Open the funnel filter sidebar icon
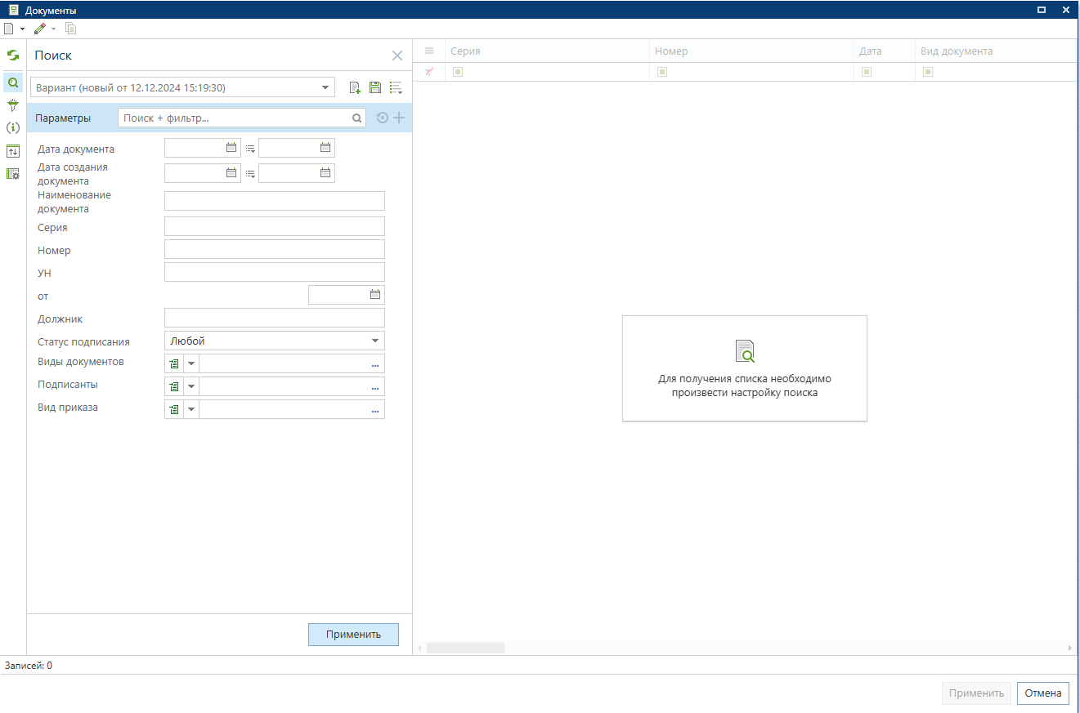Image resolution: width=1080 pixels, height=713 pixels. coord(13,105)
